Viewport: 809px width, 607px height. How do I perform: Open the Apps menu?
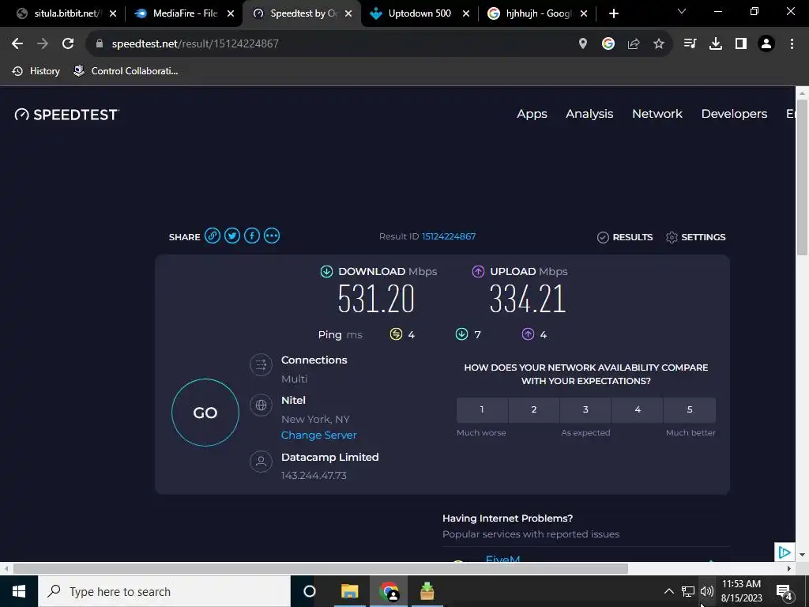pos(532,114)
